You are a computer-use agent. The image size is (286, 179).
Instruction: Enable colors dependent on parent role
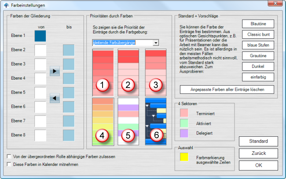10,157
